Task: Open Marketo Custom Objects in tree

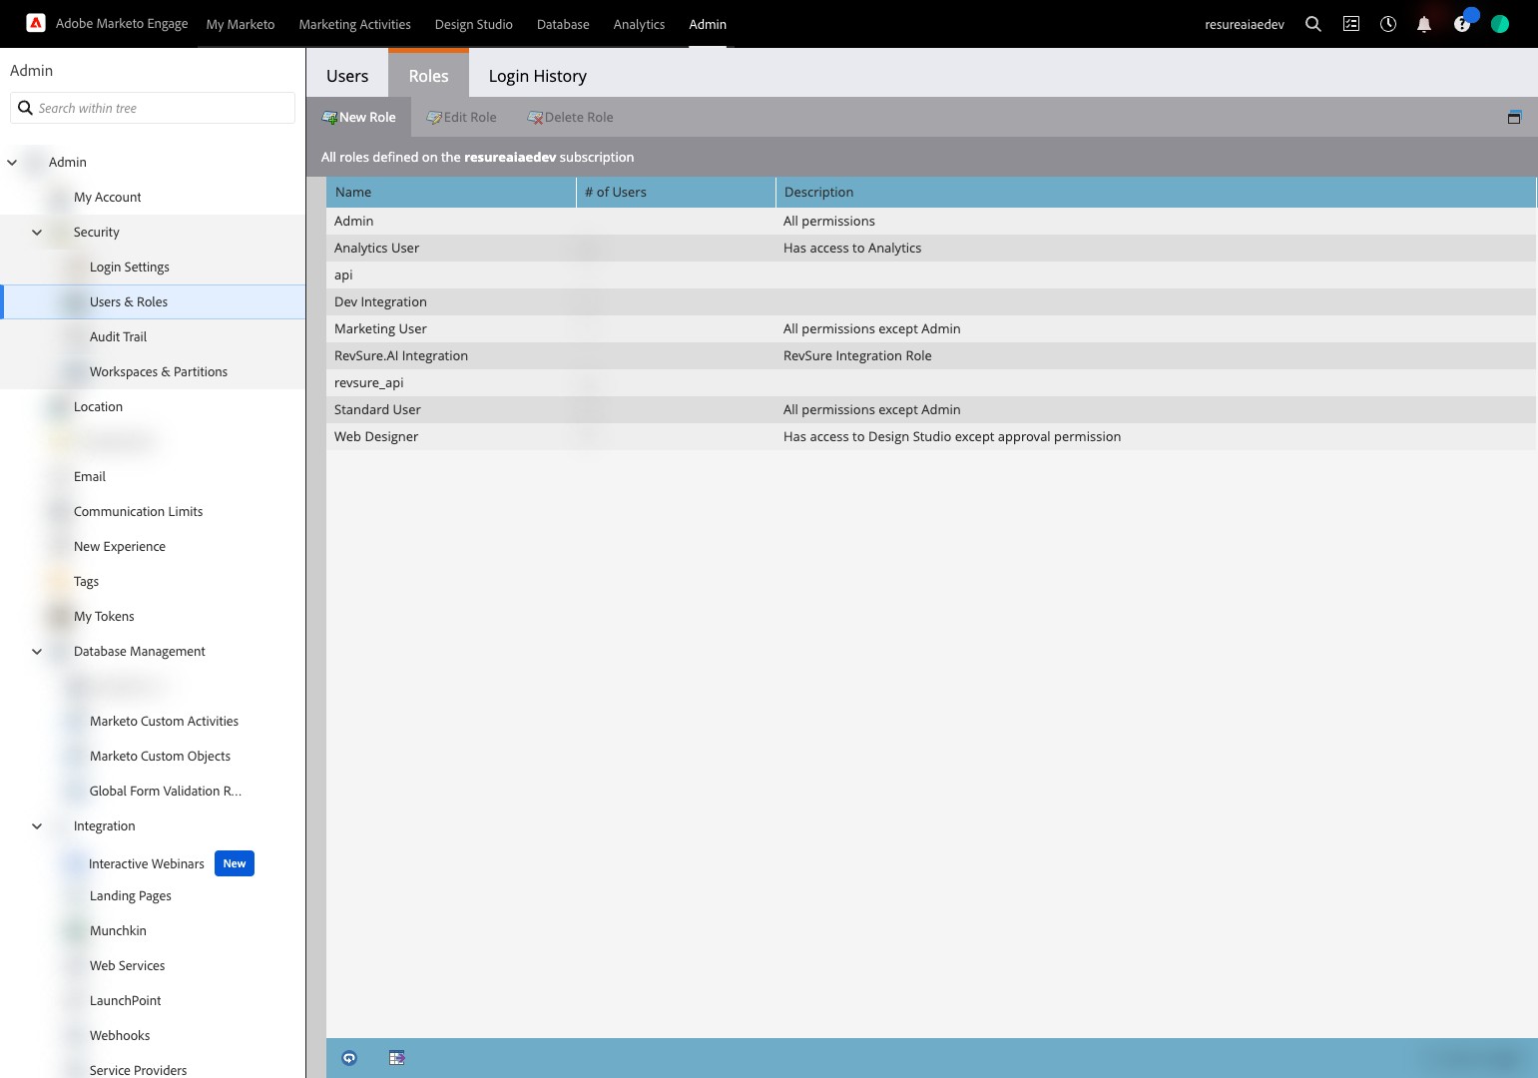Action: [160, 756]
